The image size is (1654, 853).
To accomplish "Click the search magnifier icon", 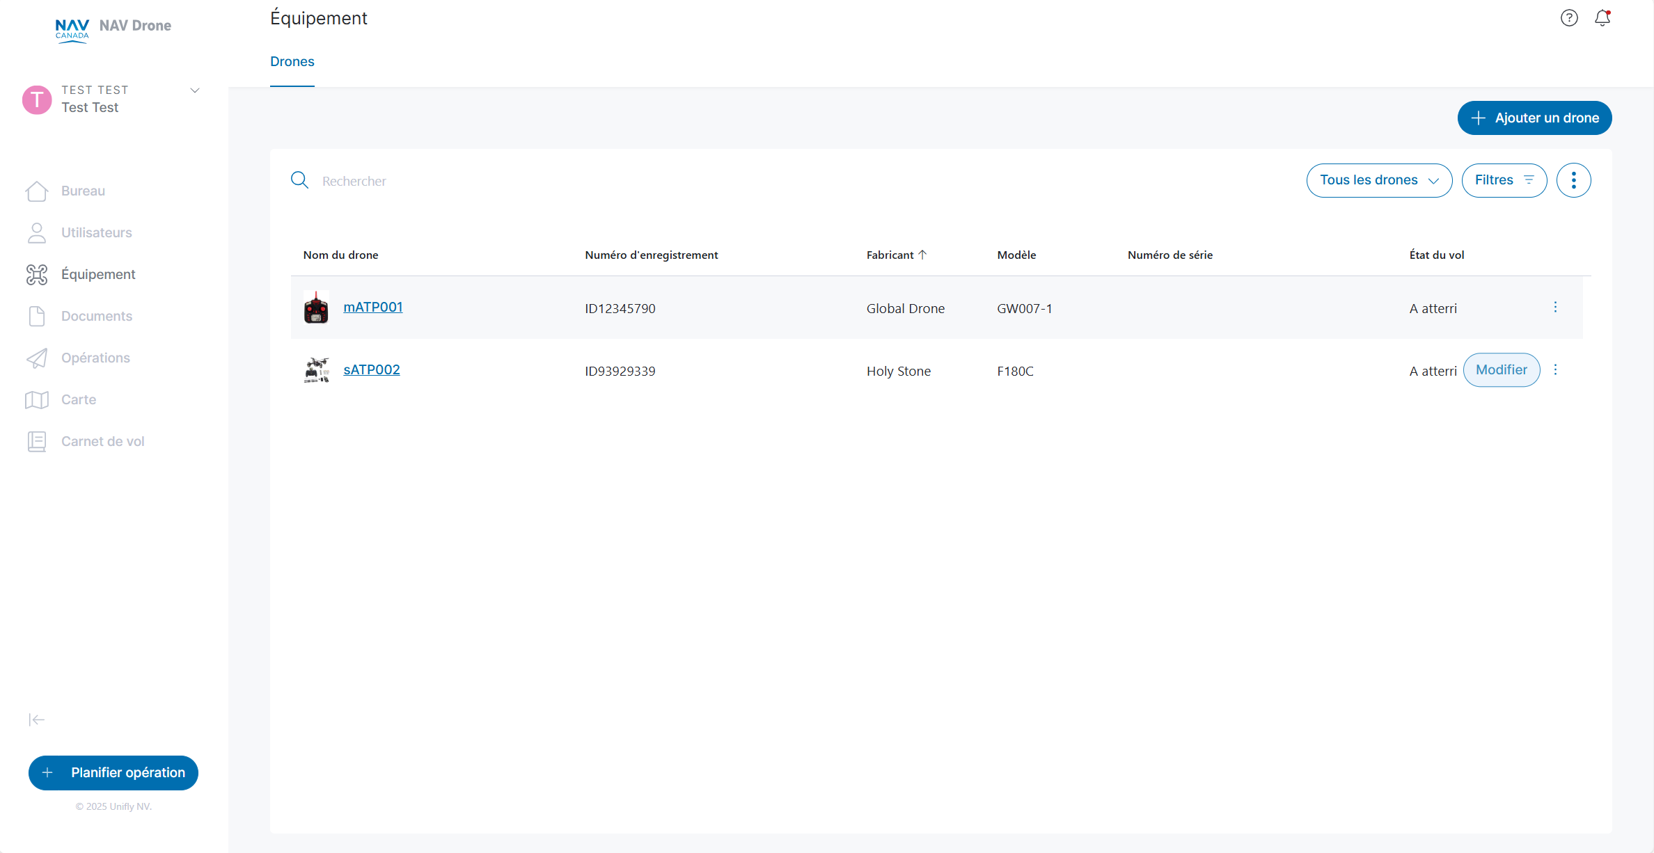I will tap(300, 180).
